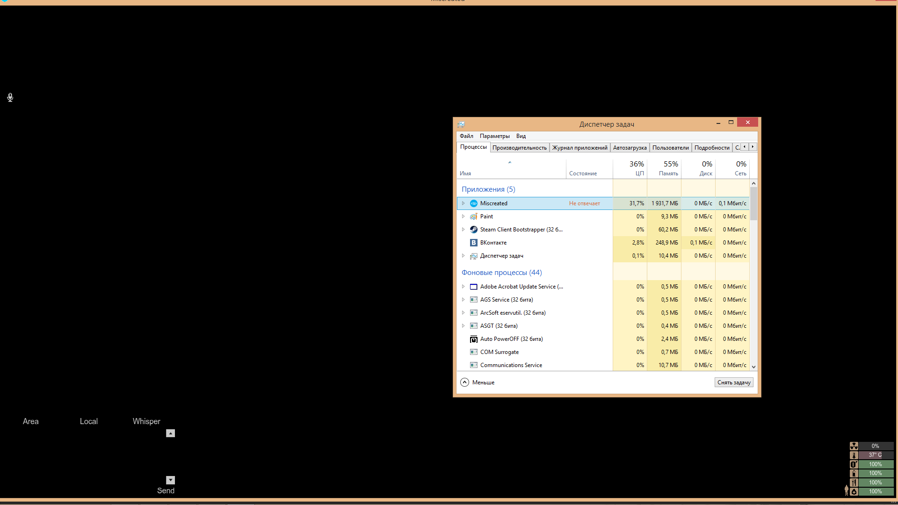Click the radiation status icon in the HUD
Viewport: 898px width, 505px height.
coord(854,446)
